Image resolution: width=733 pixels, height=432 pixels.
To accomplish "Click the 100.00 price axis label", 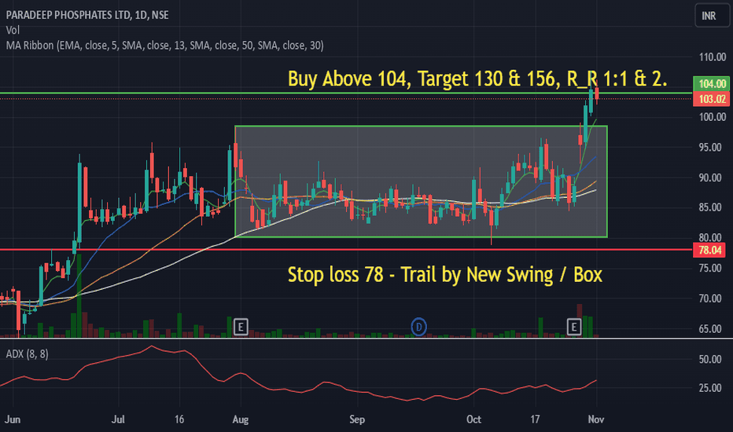I will 713,117.
